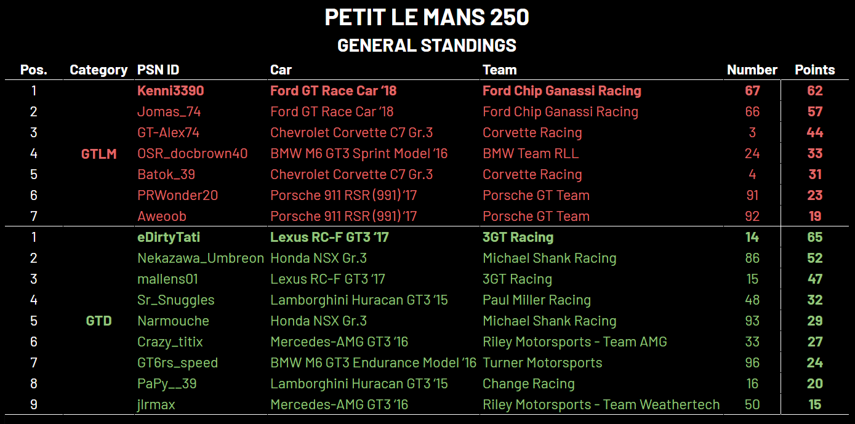The image size is (855, 424).
Task: Click OSR_docbrown40 PSN ID
Action: point(192,153)
